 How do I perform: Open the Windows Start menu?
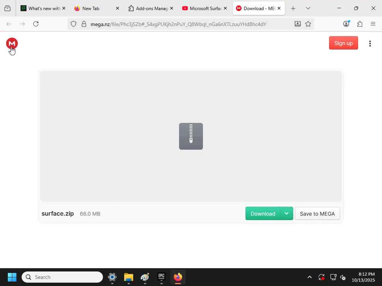tap(12, 277)
